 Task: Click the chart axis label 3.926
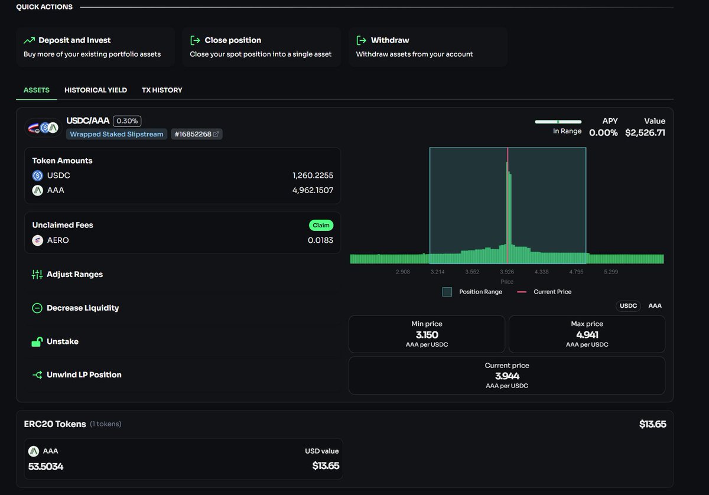point(507,272)
